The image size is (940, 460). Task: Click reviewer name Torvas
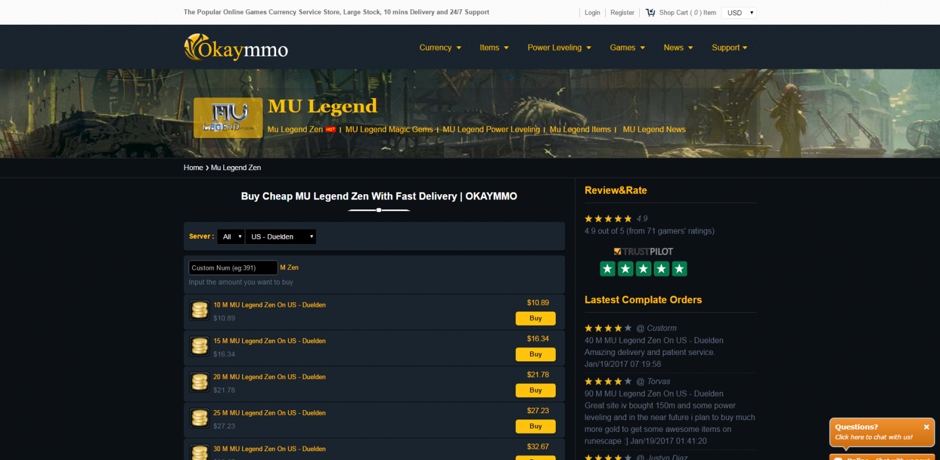659,381
